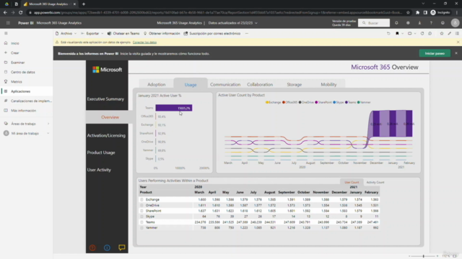Expand the Teams row in the table
The width and height of the screenshot is (462, 259).
coord(141,222)
